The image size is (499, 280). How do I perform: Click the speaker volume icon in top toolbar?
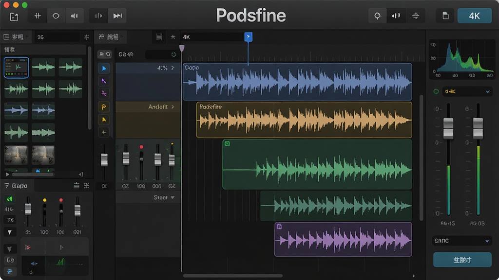tap(75, 16)
